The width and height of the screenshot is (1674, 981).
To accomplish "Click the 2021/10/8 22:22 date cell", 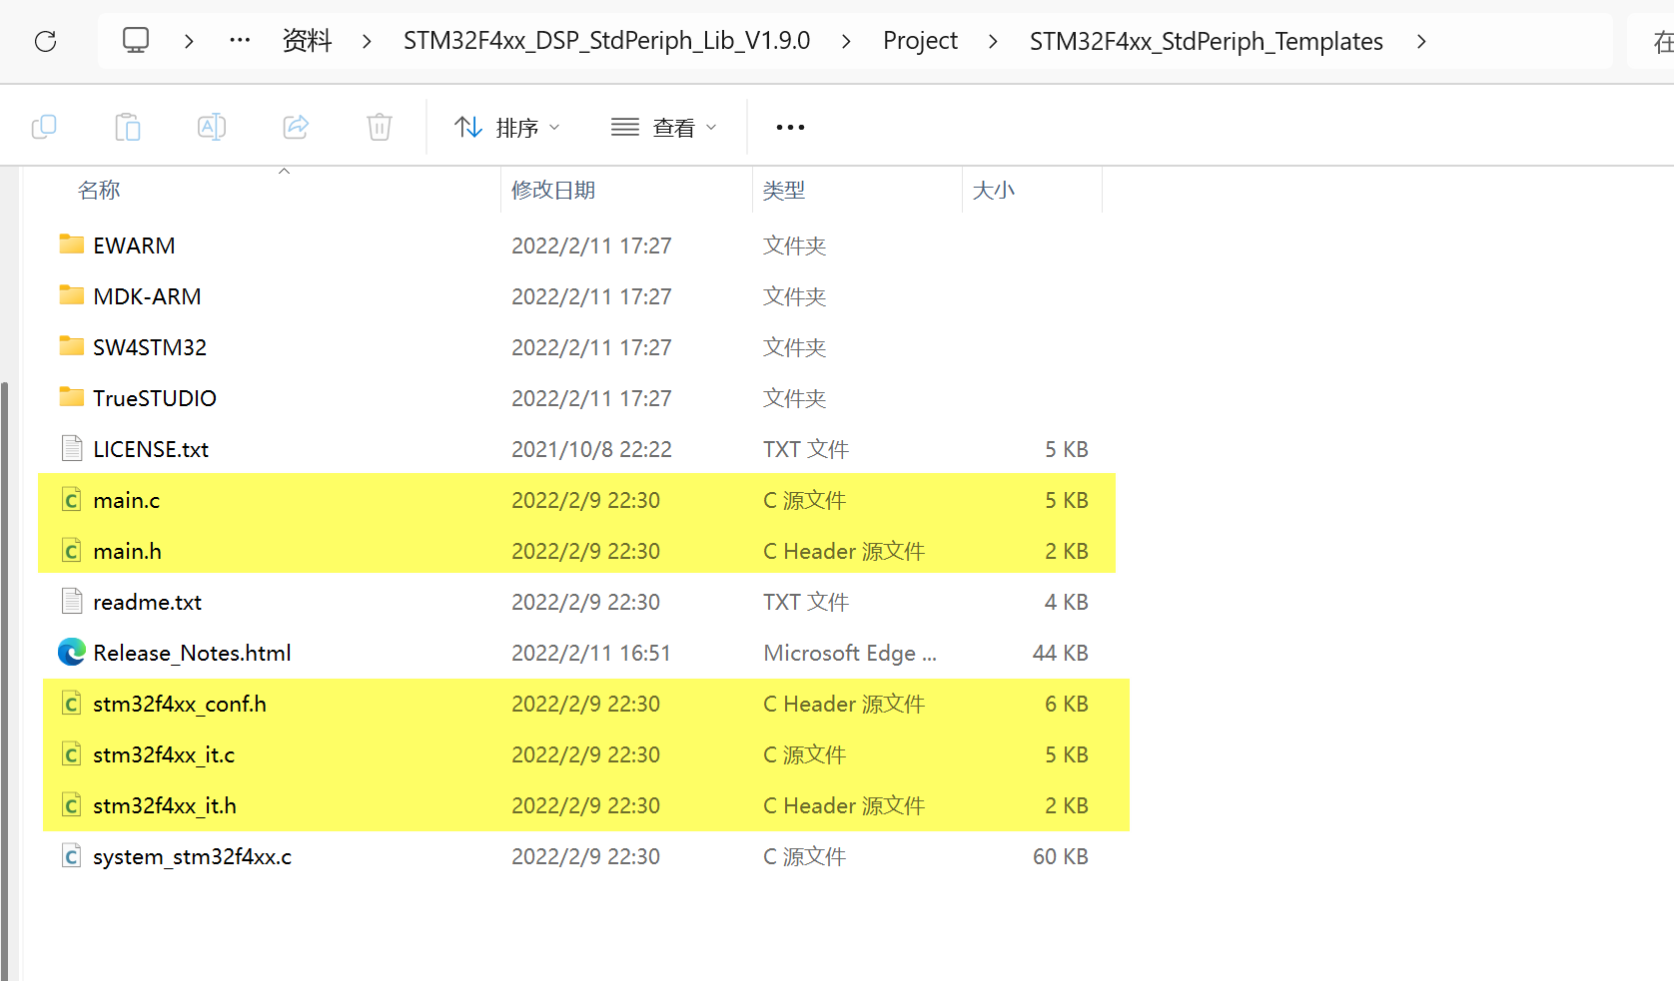I will tap(591, 449).
